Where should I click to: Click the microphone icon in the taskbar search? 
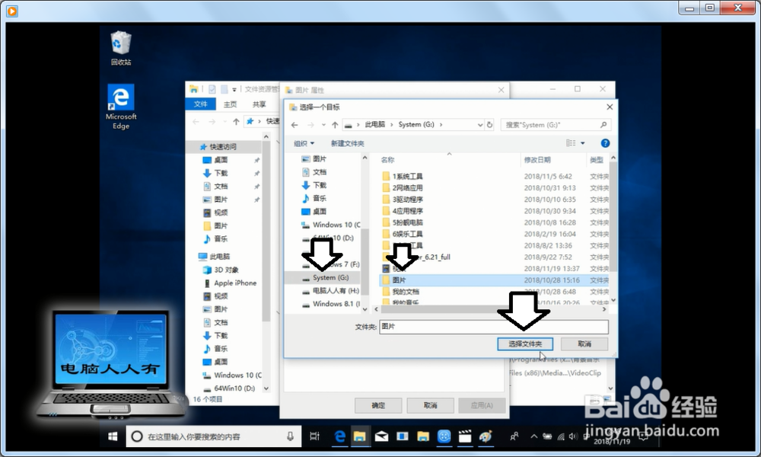[290, 436]
